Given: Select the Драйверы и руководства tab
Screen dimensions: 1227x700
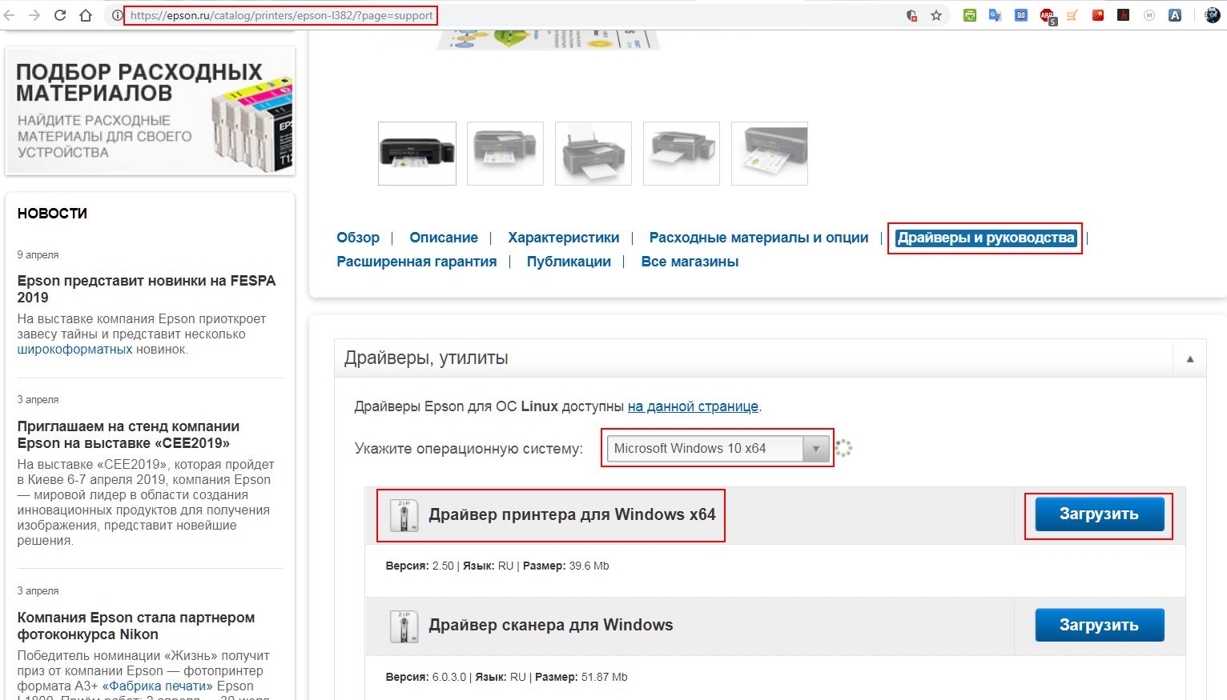Looking at the screenshot, I should (x=985, y=238).
